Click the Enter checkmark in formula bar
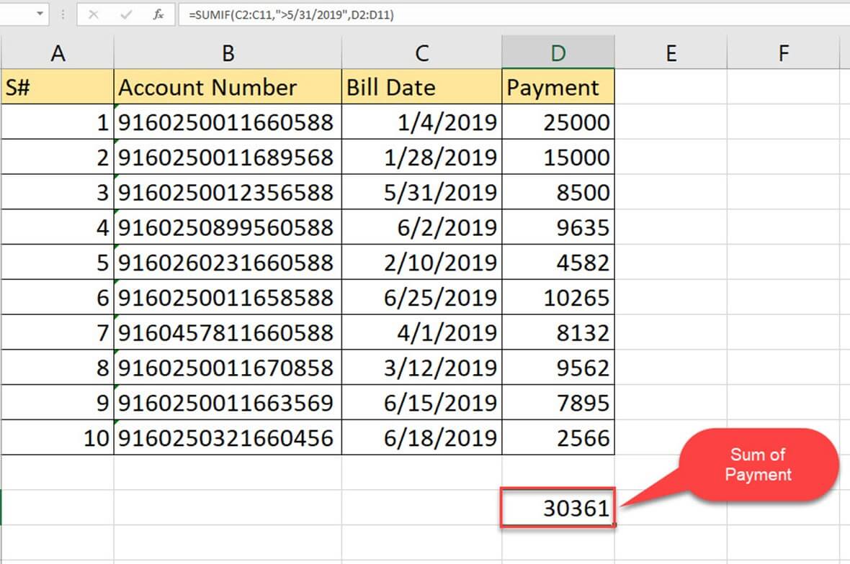Image resolution: width=850 pixels, height=564 pixels. 125,15
